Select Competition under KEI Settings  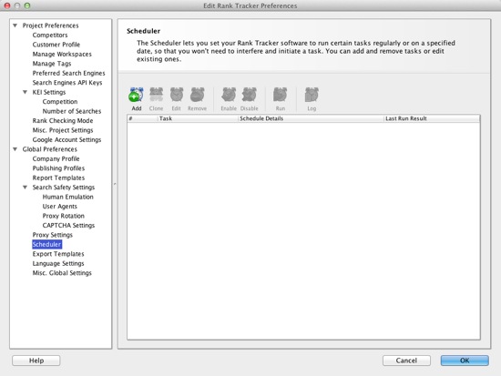point(60,102)
